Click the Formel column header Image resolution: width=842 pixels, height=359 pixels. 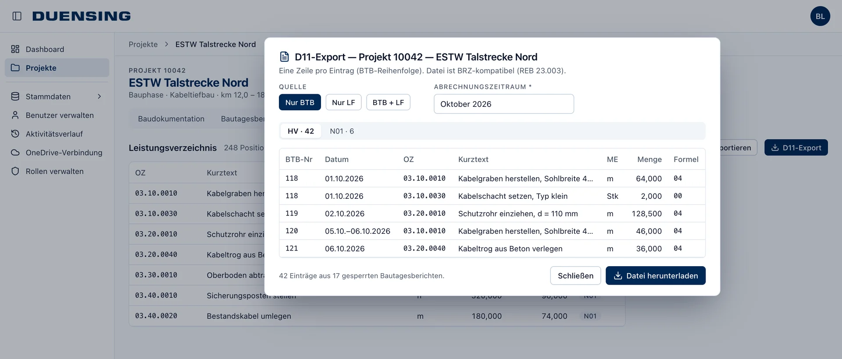pos(686,159)
